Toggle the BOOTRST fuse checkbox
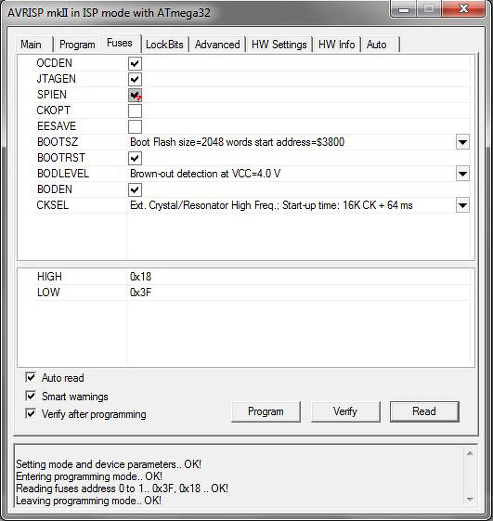The width and height of the screenshot is (493, 521). tap(135, 158)
